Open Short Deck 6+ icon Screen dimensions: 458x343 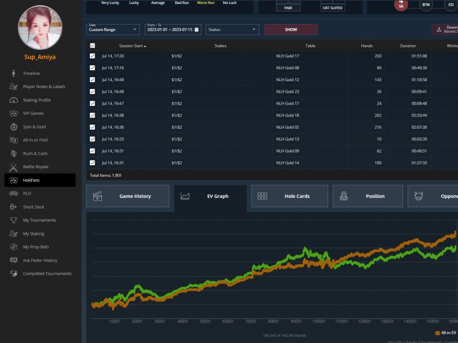click(13, 207)
